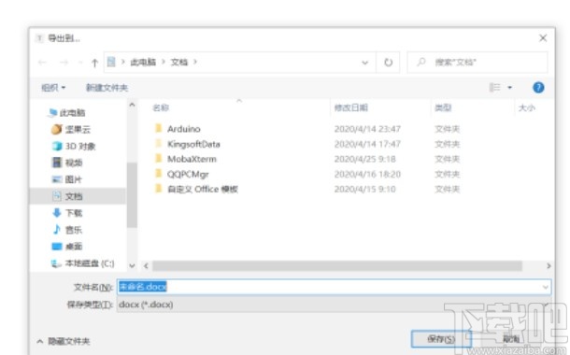570x355 pixels.
Task: Open the view options dropdown arrow
Action: [509, 87]
